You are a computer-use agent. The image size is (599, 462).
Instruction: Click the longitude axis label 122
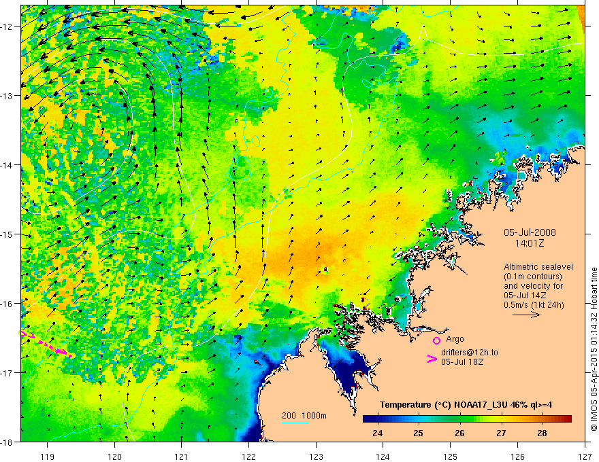[248, 457]
